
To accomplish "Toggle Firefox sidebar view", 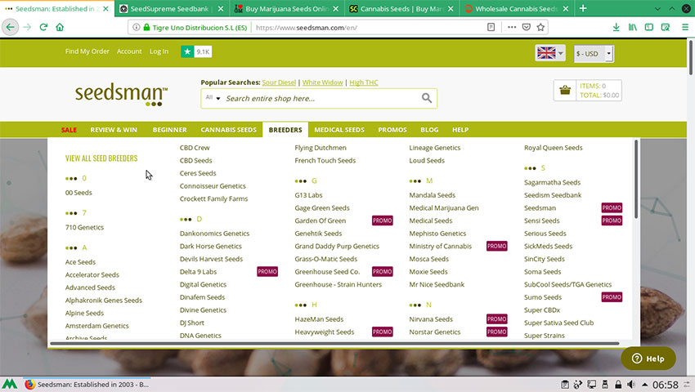I will (650, 26).
